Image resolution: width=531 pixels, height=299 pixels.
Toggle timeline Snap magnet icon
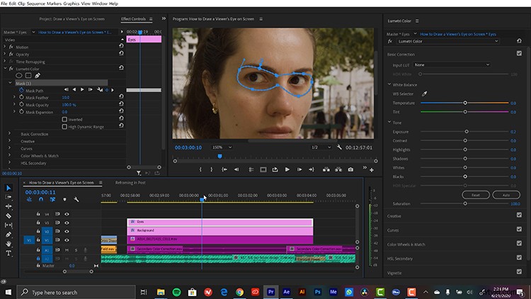41,199
